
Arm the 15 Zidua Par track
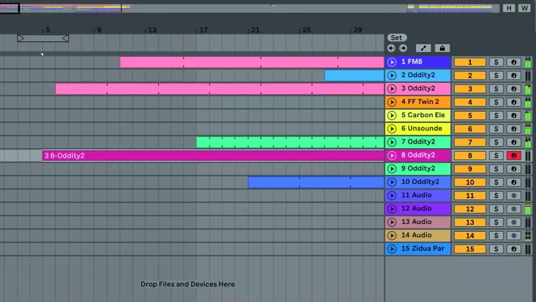514,249
